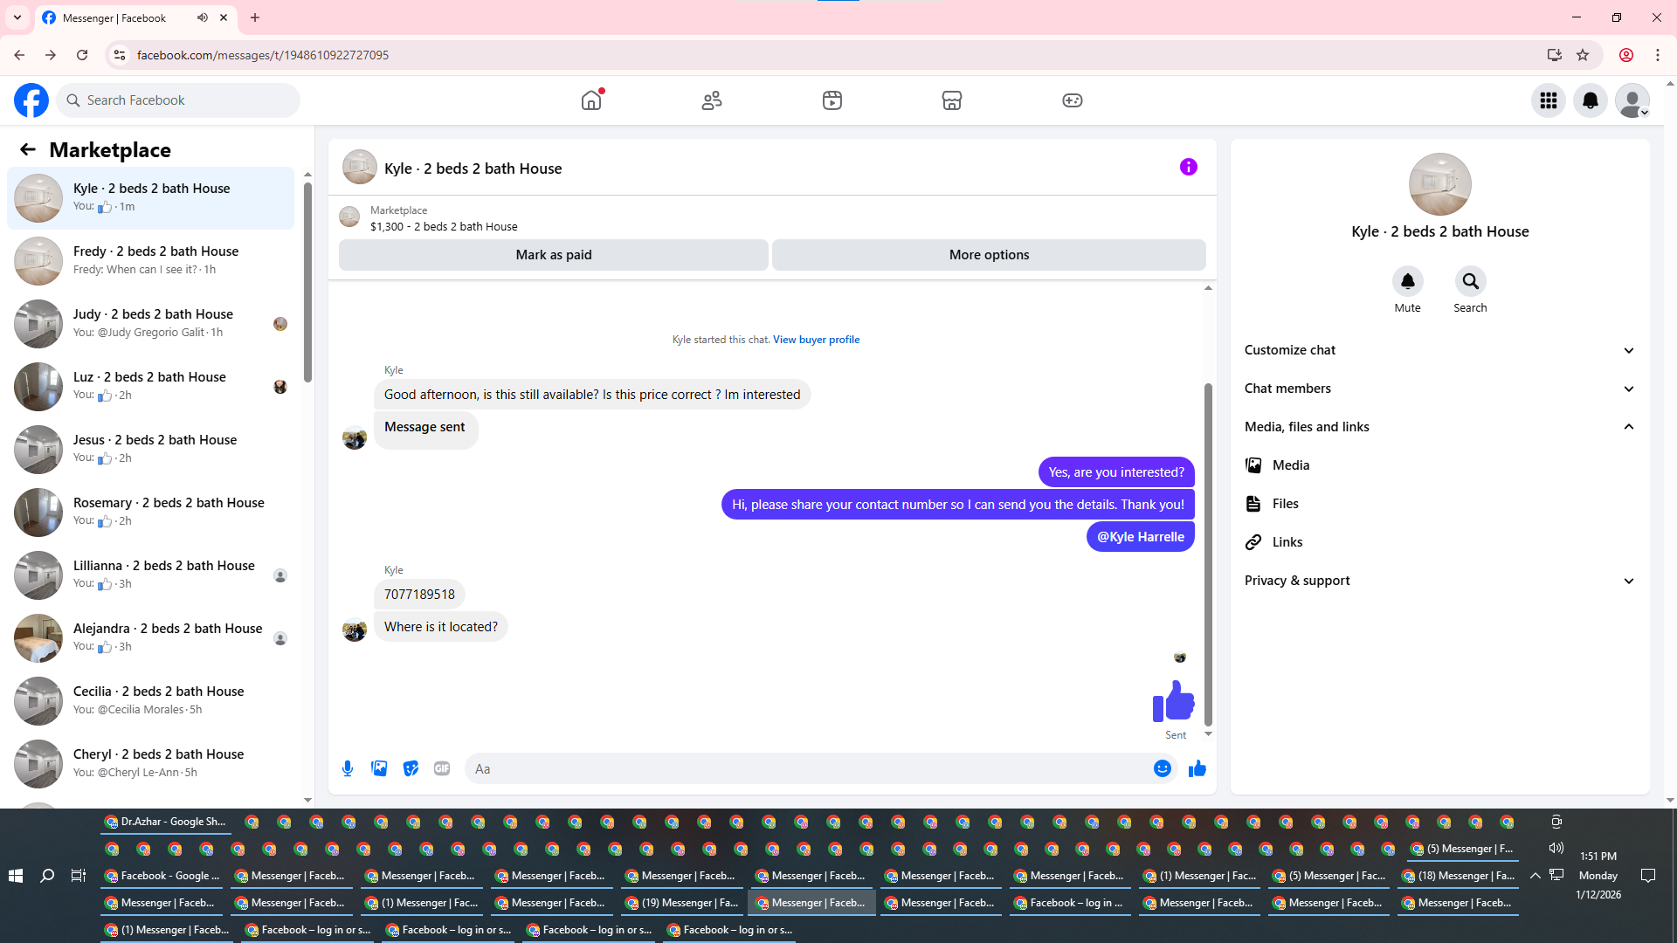This screenshot has width=1677, height=943.
Task: Open the View buyer profile link
Action: tap(816, 340)
